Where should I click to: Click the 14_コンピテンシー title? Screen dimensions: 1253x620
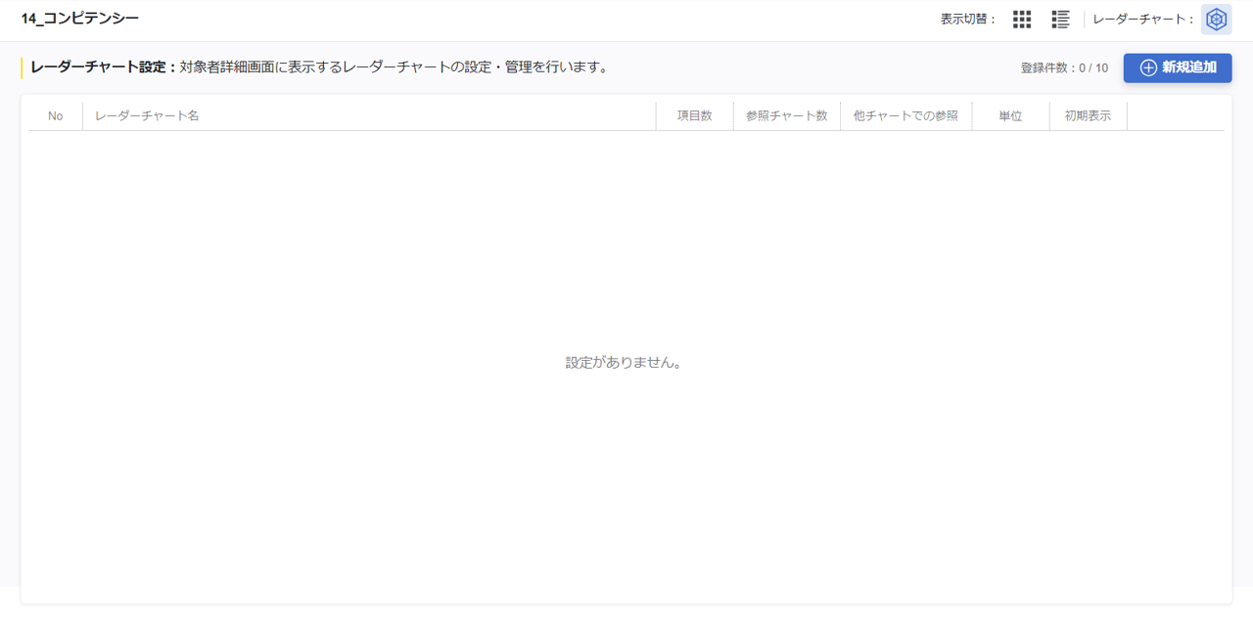pos(80,19)
